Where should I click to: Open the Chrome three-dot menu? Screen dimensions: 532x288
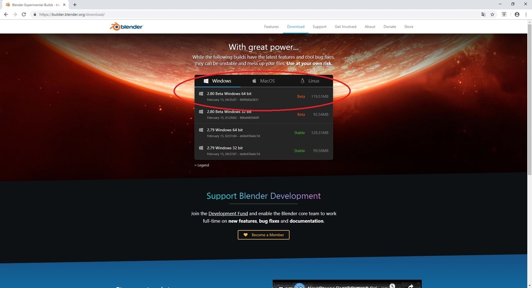point(526,14)
